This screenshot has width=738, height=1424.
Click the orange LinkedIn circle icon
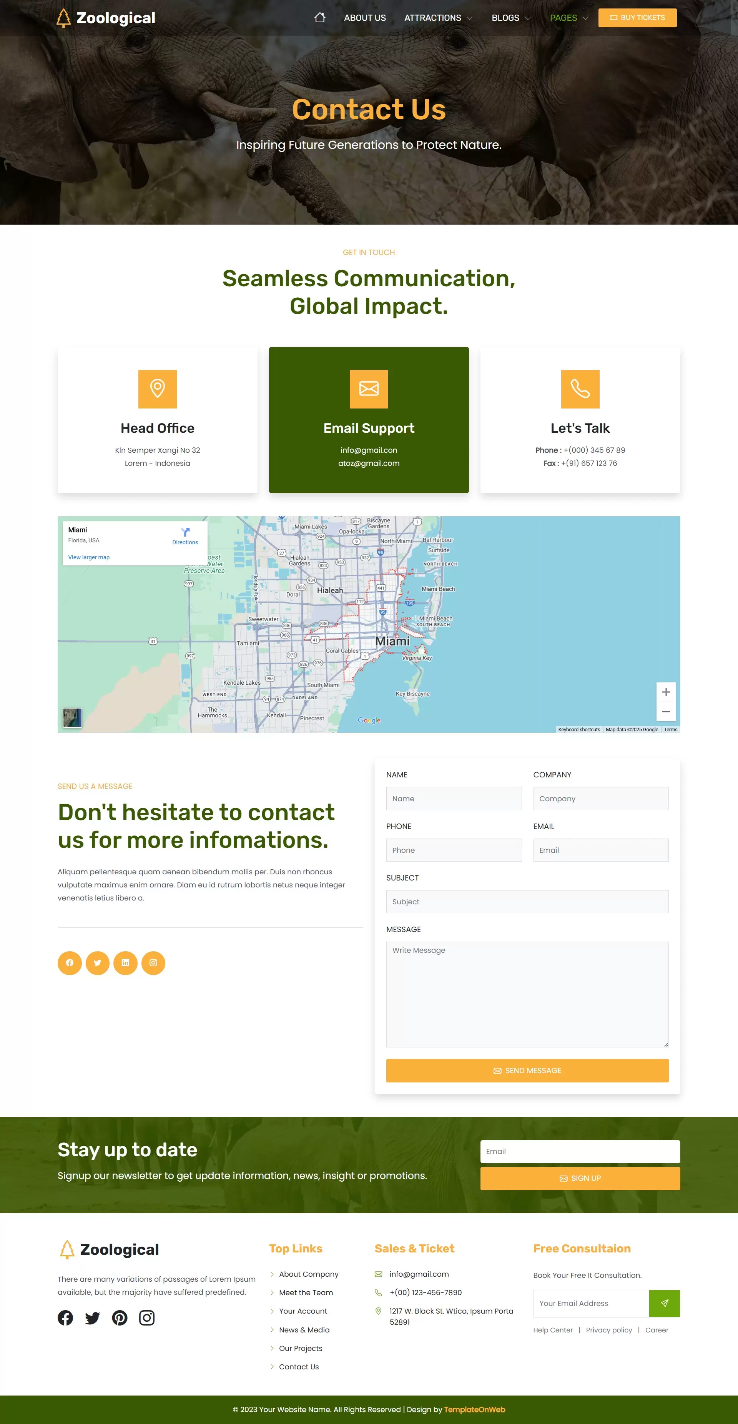(x=125, y=962)
